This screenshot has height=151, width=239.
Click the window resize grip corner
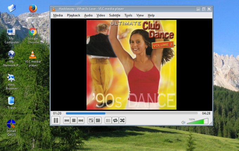[x=211, y=123]
